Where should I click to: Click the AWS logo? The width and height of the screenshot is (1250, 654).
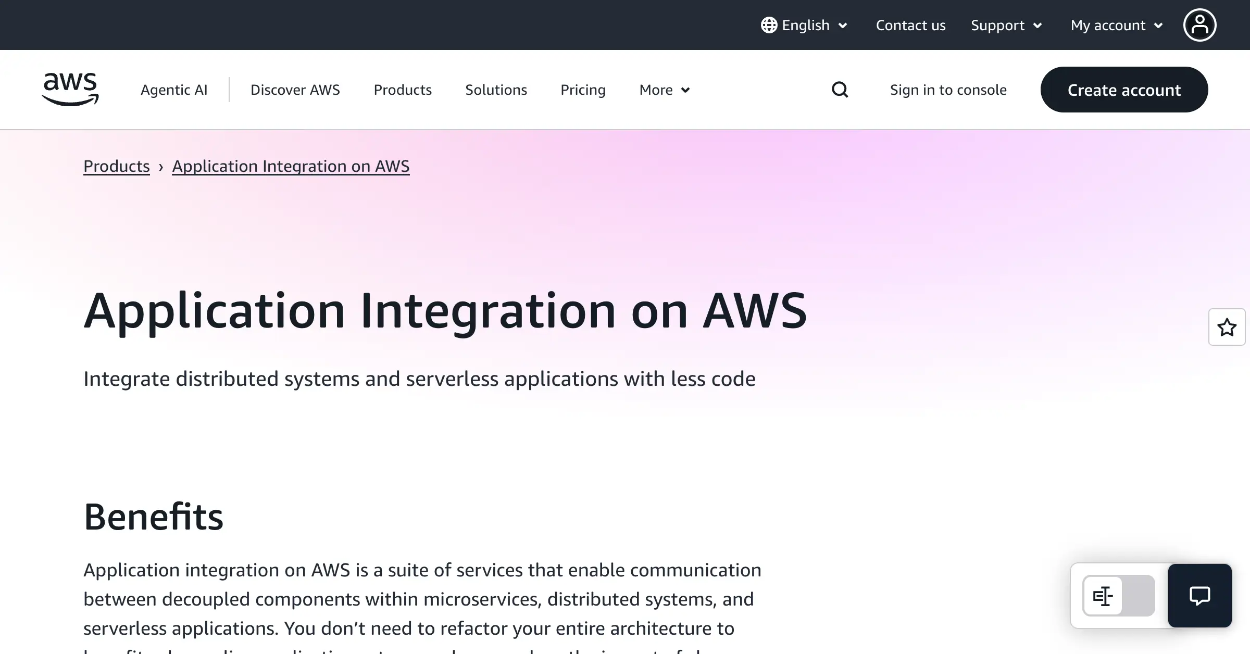point(70,90)
